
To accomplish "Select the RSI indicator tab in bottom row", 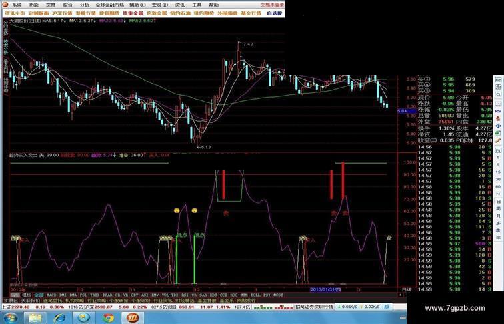I will pyautogui.click(x=185, y=295).
